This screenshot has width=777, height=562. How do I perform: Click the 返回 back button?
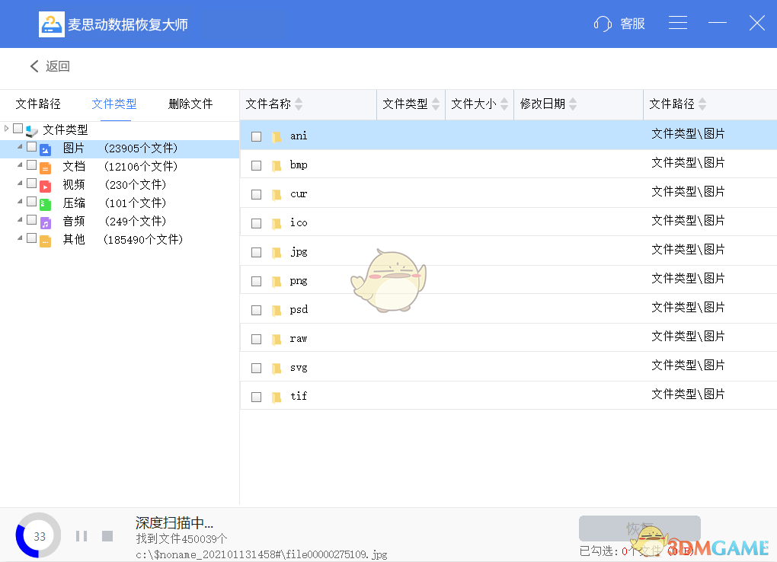pyautogui.click(x=52, y=66)
